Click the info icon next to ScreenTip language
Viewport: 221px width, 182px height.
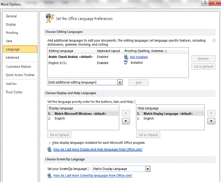coord(88,169)
